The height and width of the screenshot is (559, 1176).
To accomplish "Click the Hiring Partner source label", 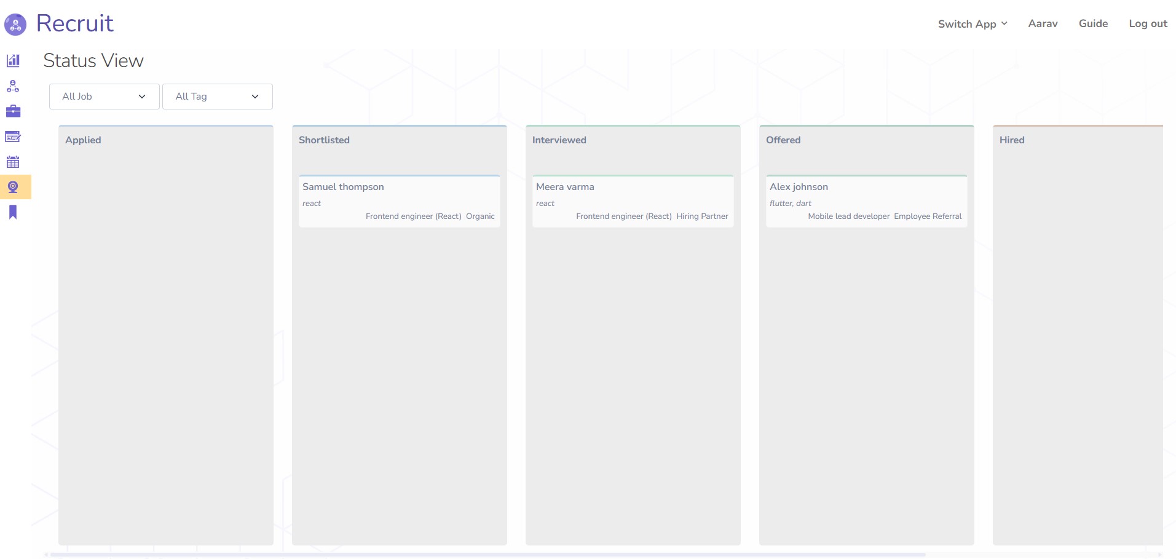I will [x=702, y=216].
